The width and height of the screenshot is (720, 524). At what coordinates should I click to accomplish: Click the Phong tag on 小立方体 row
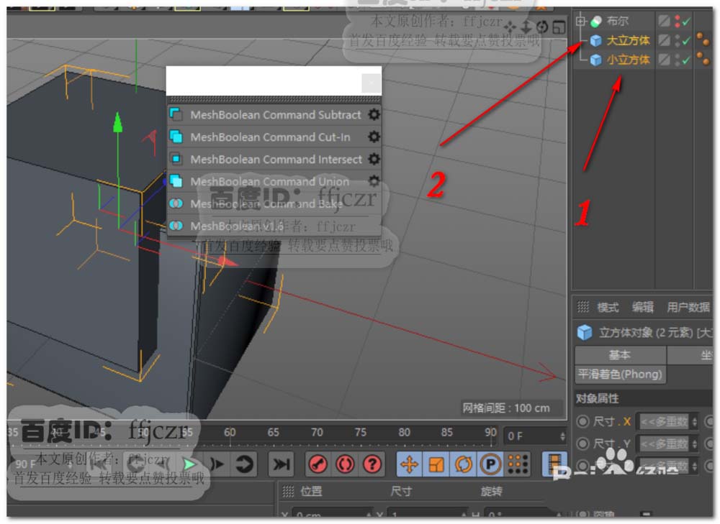703,59
